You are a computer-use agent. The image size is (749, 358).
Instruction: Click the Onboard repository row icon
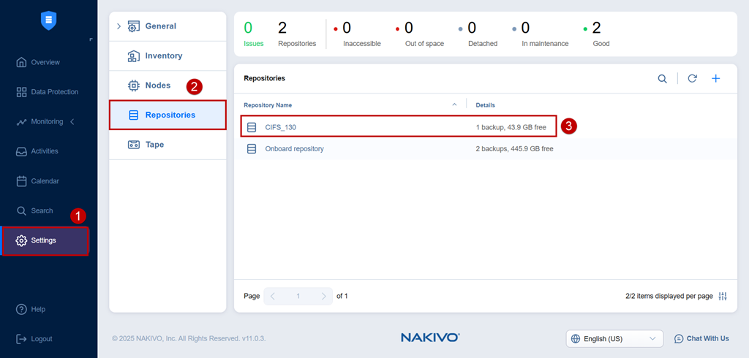pyautogui.click(x=252, y=149)
